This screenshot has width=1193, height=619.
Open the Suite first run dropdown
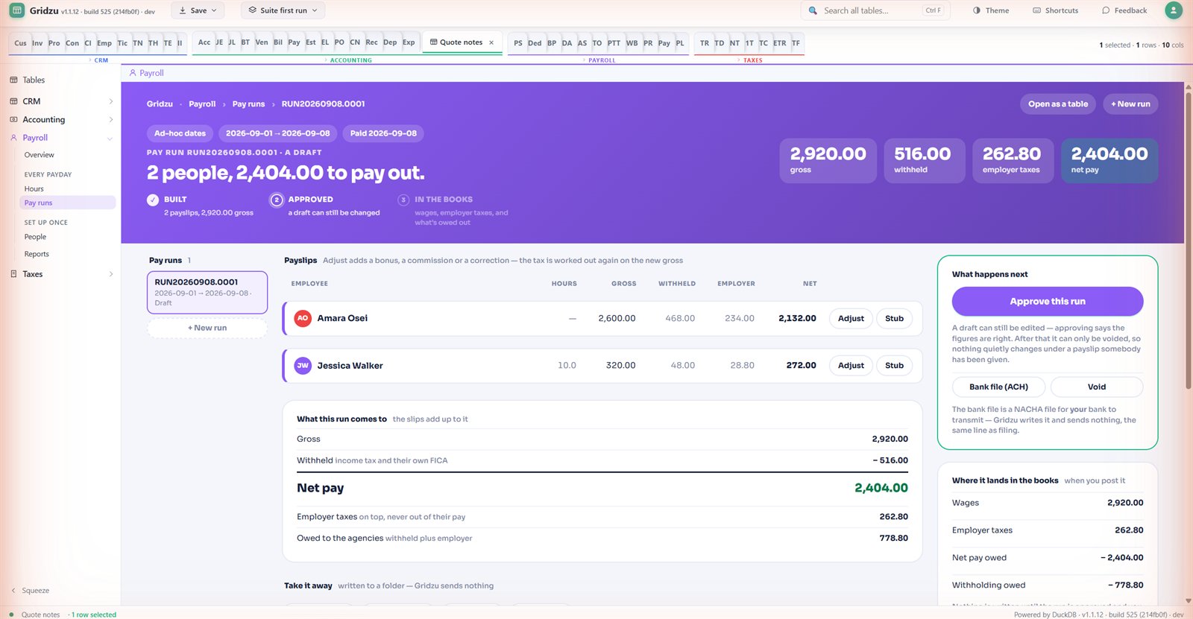pos(283,10)
